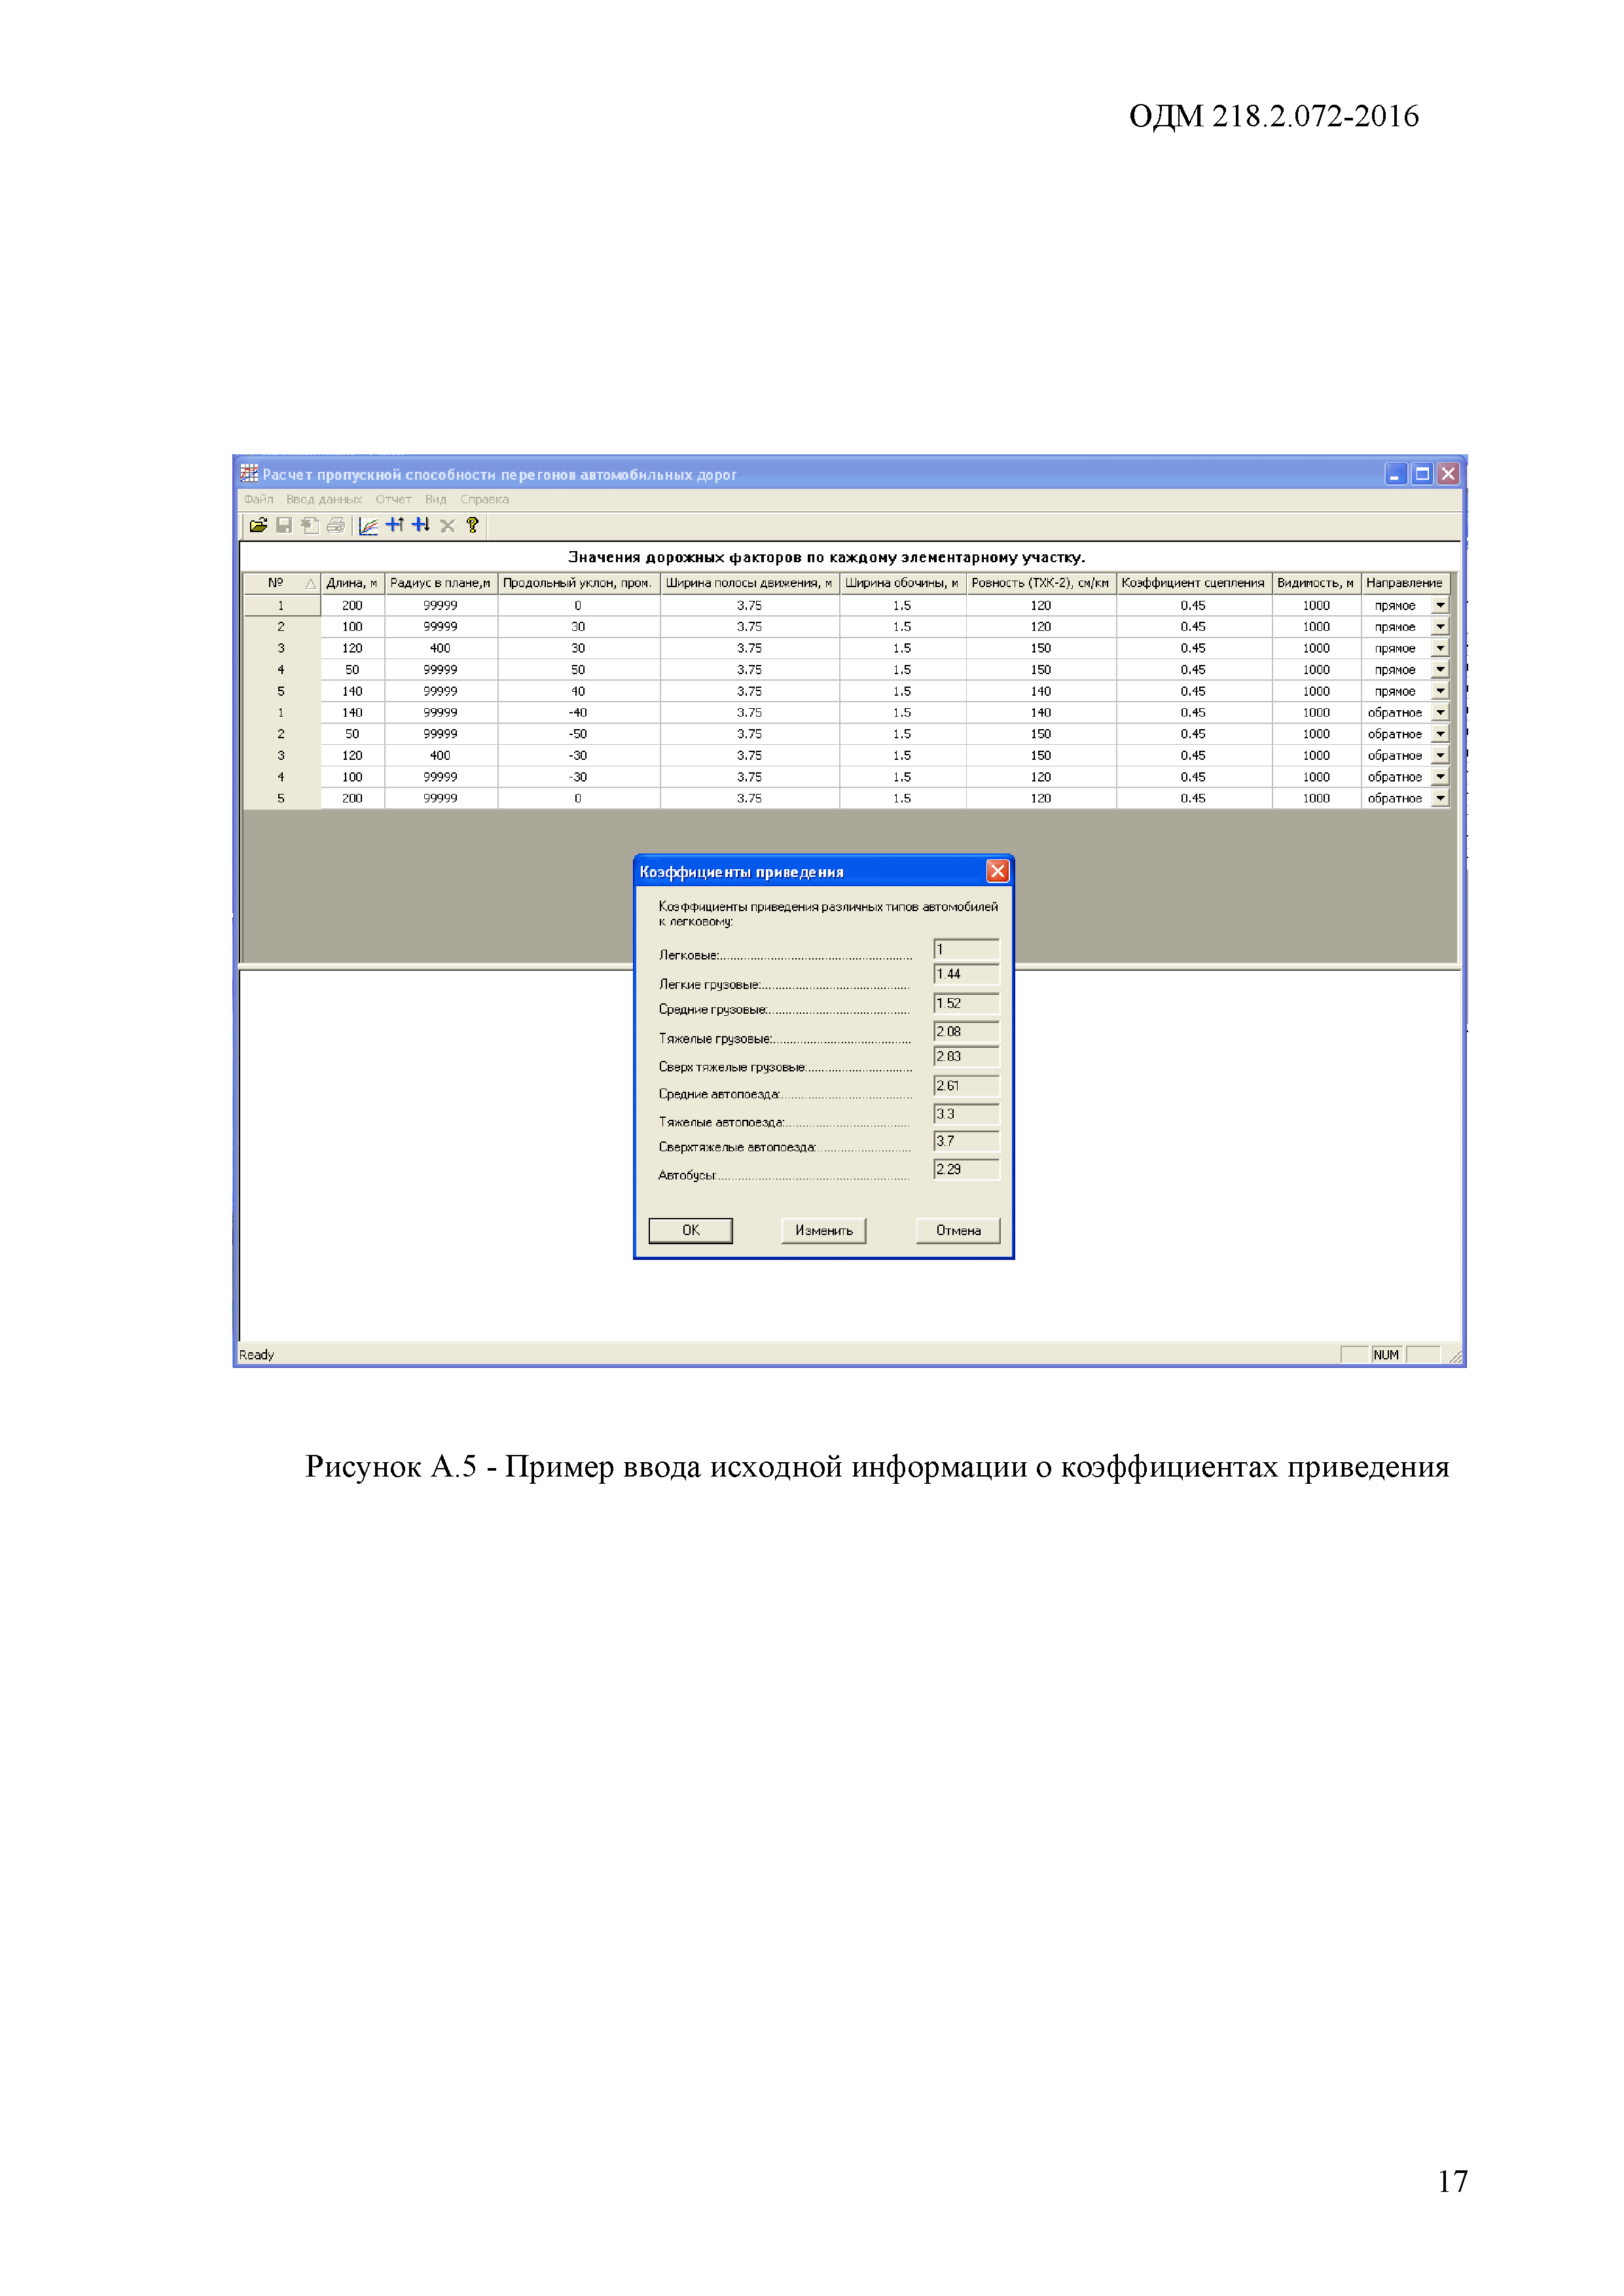Viewport: 1624px width, 2296px height.
Task: Open direction dropdown for обратное row 5
Action: [x=1440, y=798]
